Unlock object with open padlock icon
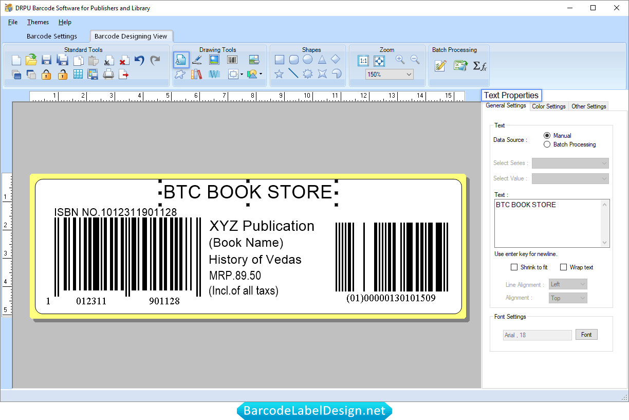Screen dimensions: 629x420 coord(62,75)
